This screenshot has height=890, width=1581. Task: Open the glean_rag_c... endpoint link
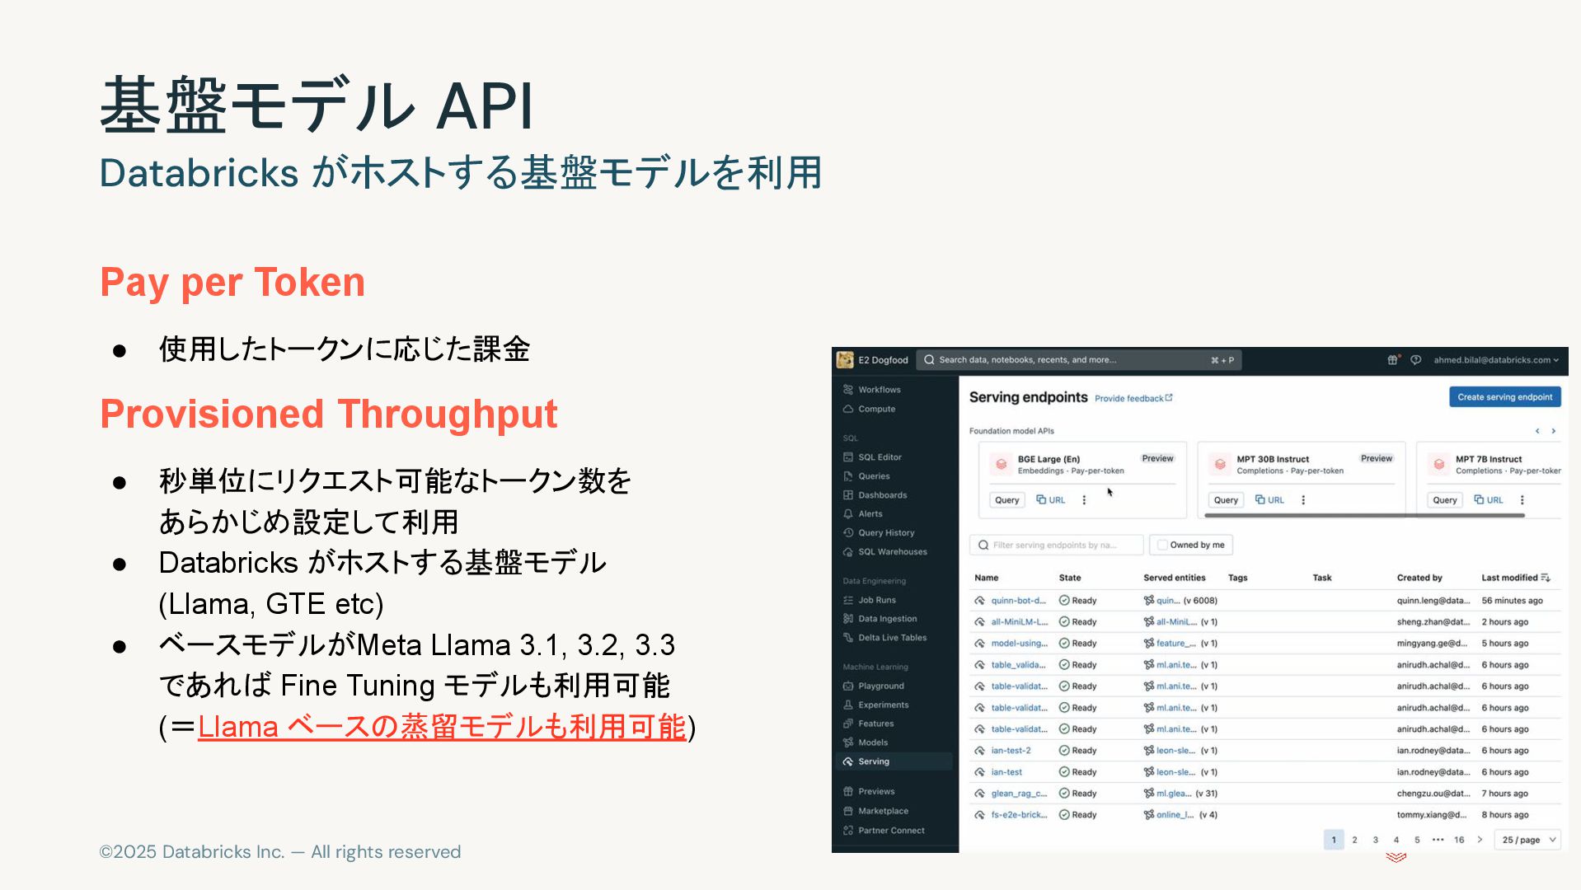click(x=1019, y=794)
